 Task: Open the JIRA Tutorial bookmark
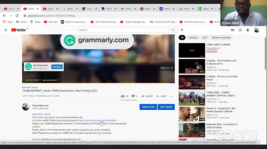(104, 22)
